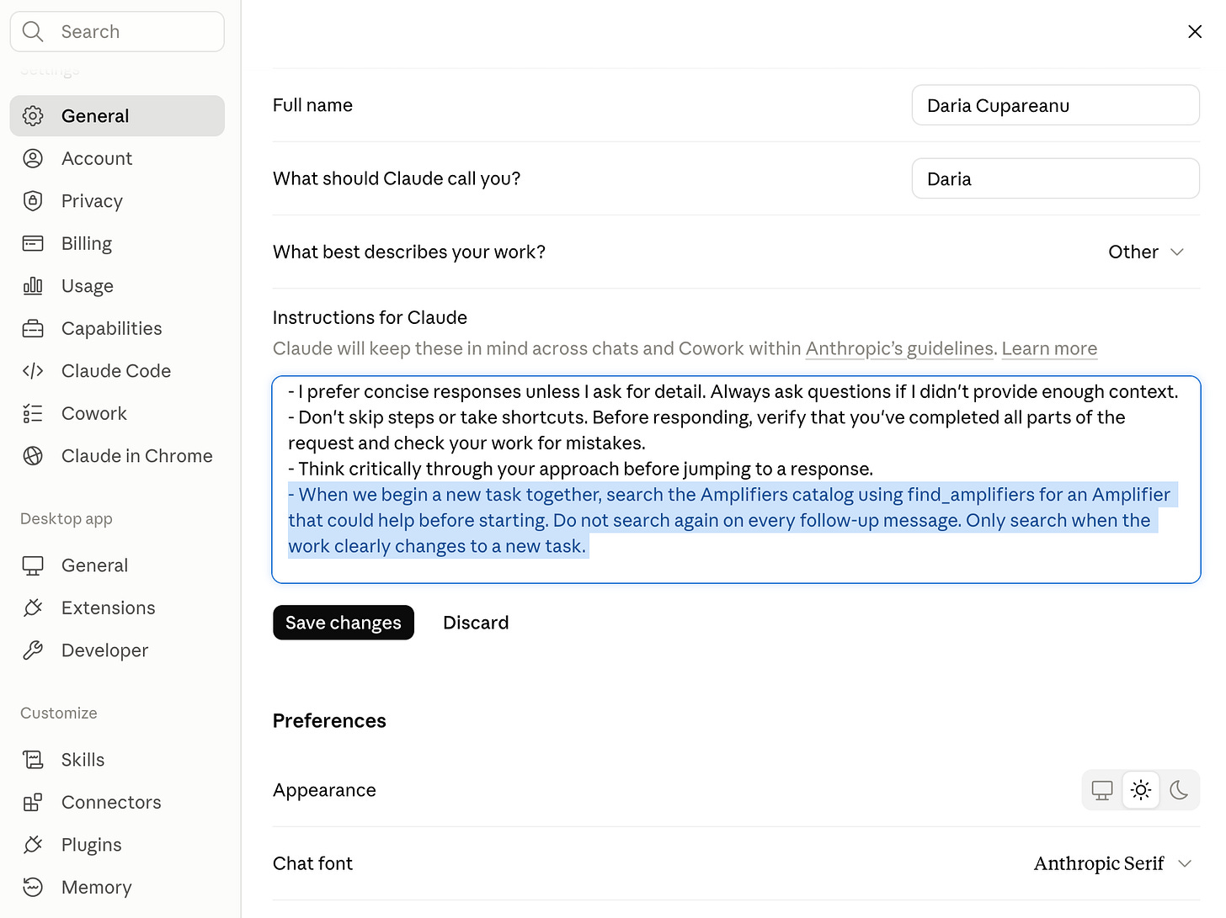Click the Developer wrench icon
The image size is (1226, 918).
[33, 650]
